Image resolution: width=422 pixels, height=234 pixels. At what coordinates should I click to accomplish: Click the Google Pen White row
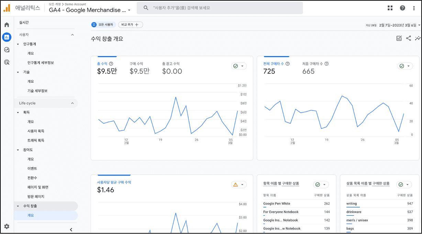[x=297, y=204]
